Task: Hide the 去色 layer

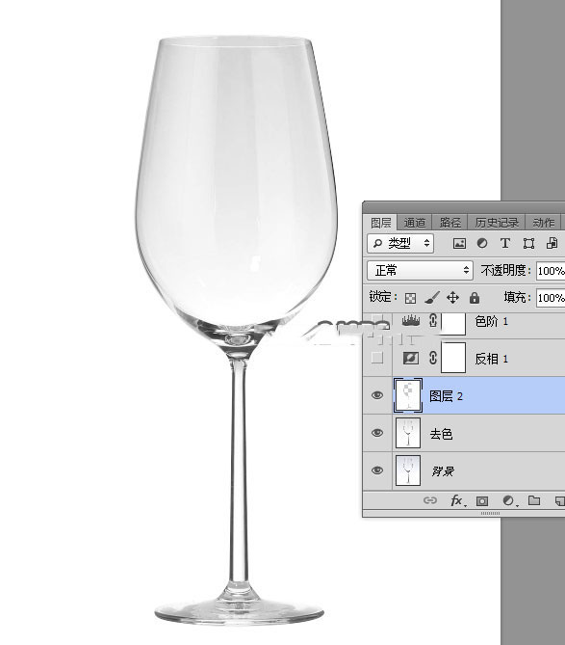Action: click(x=377, y=433)
